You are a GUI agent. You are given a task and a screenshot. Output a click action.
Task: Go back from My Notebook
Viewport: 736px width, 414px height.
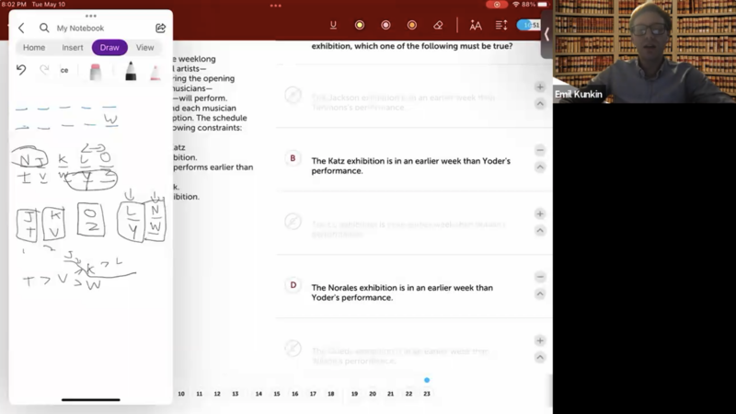pyautogui.click(x=21, y=29)
